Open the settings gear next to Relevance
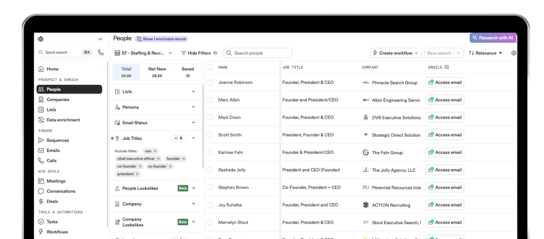This screenshot has width=544, height=239. 514,53
